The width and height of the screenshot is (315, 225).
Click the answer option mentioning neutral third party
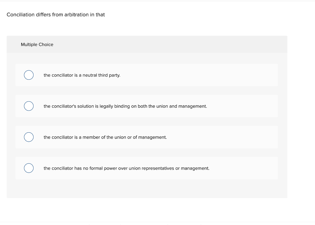click(x=82, y=75)
